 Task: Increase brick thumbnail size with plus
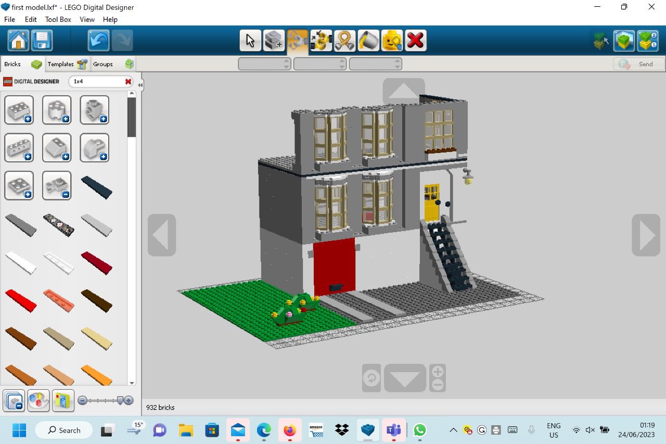pos(129,400)
